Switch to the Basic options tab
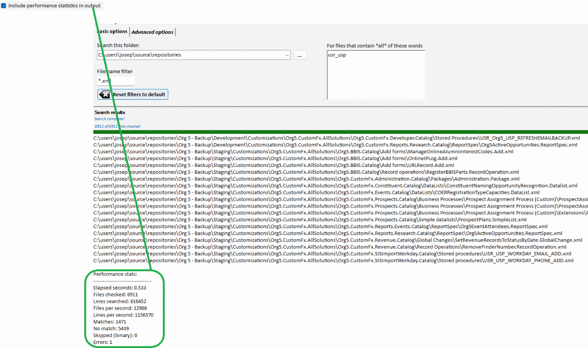 point(112,32)
